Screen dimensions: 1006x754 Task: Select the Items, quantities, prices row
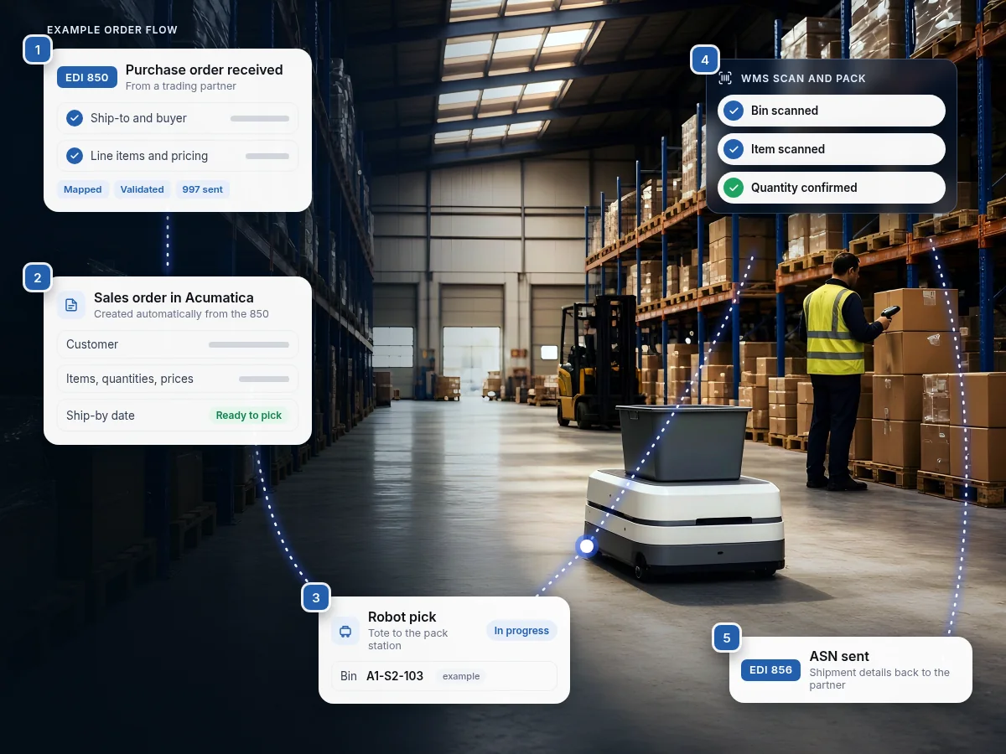[x=178, y=379]
